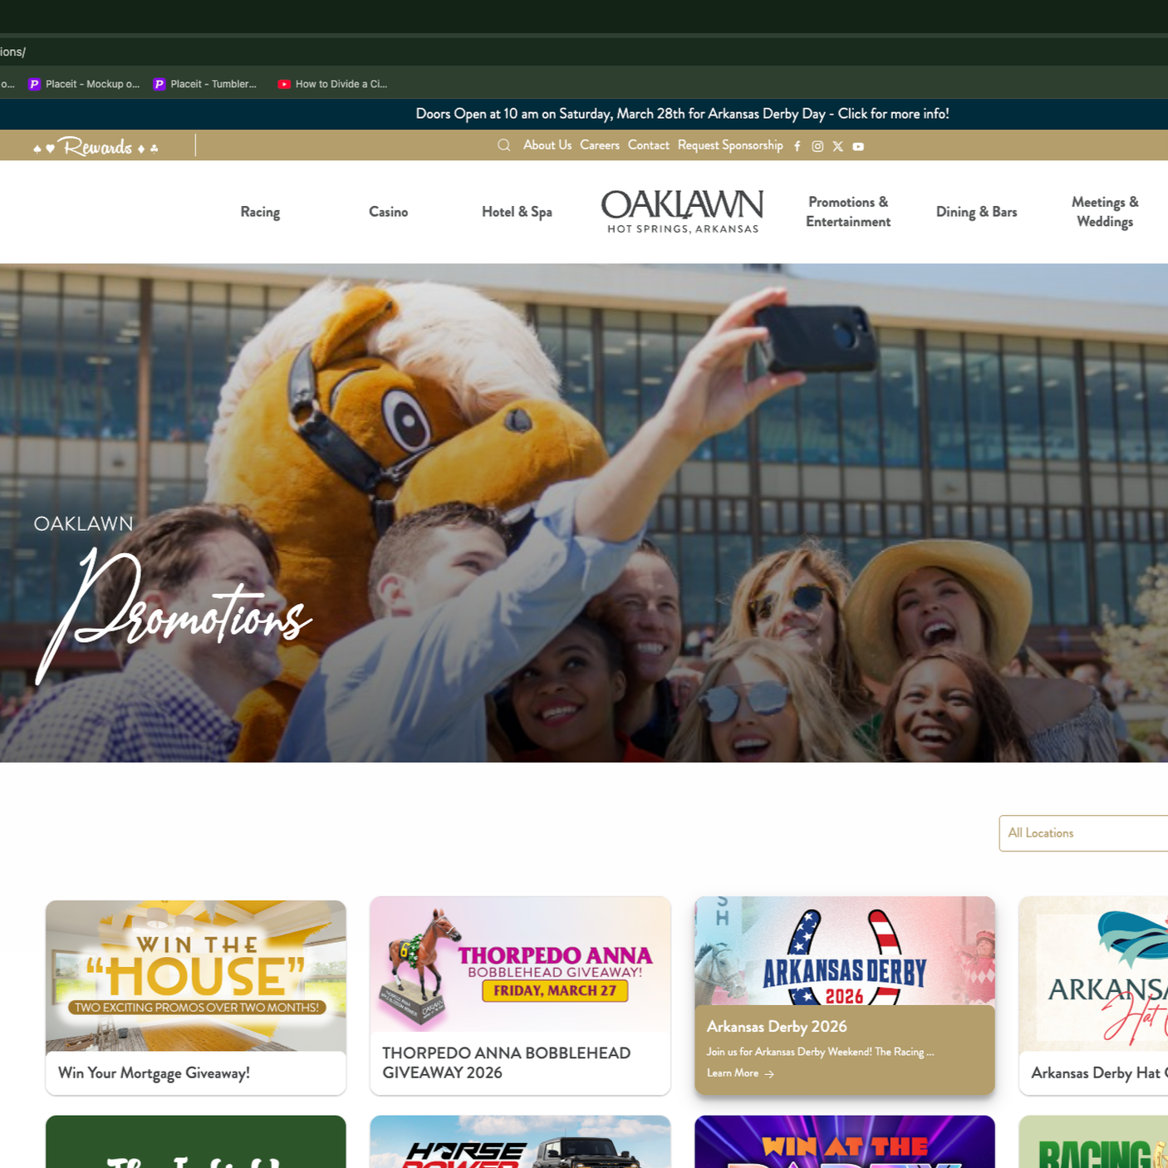1168x1168 pixels.
Task: Open the Instagram icon link
Action: pos(817,146)
